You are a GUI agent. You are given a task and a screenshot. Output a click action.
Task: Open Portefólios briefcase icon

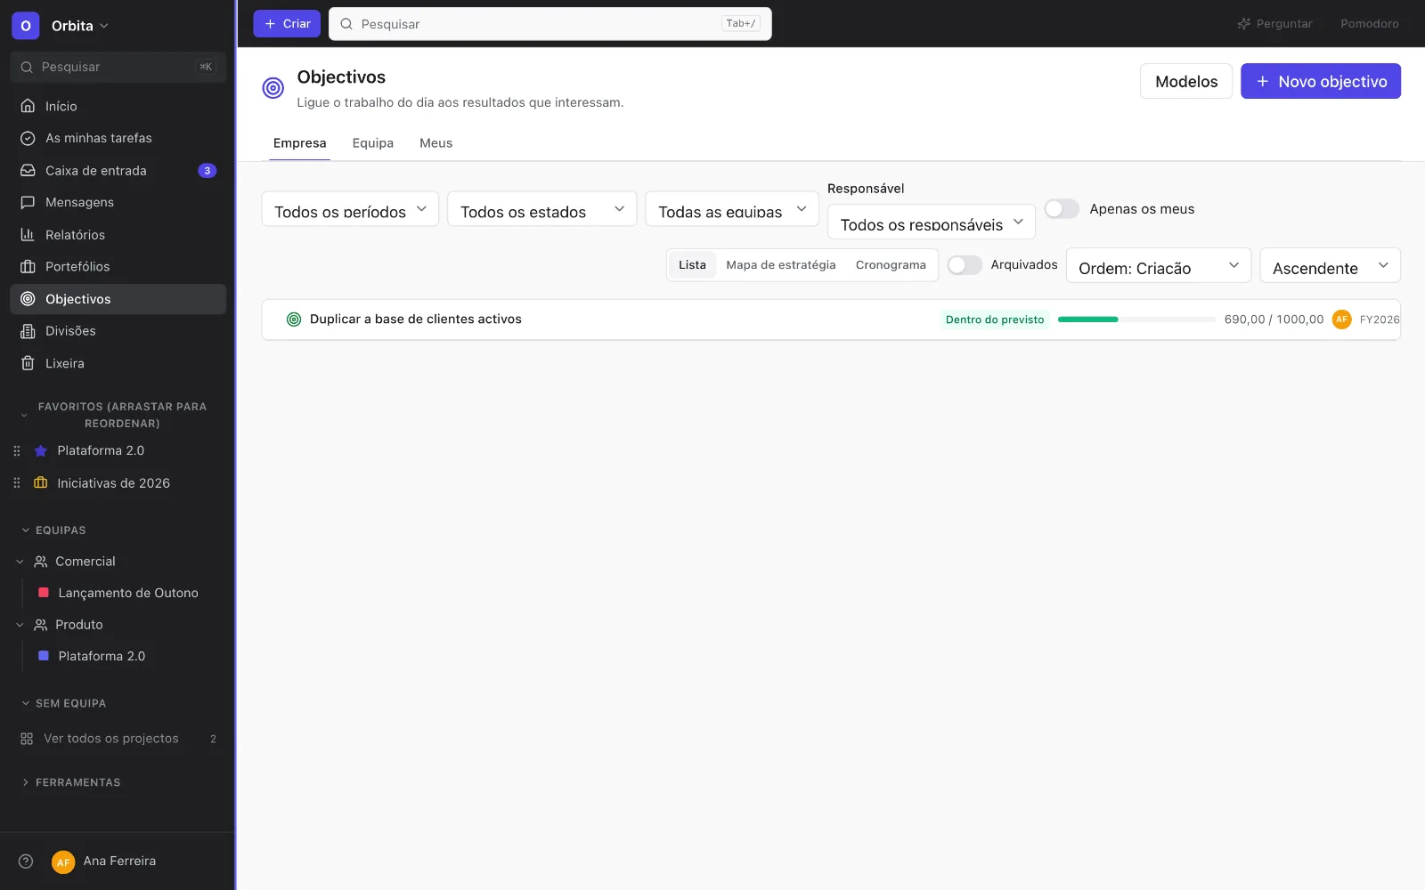pos(28,266)
